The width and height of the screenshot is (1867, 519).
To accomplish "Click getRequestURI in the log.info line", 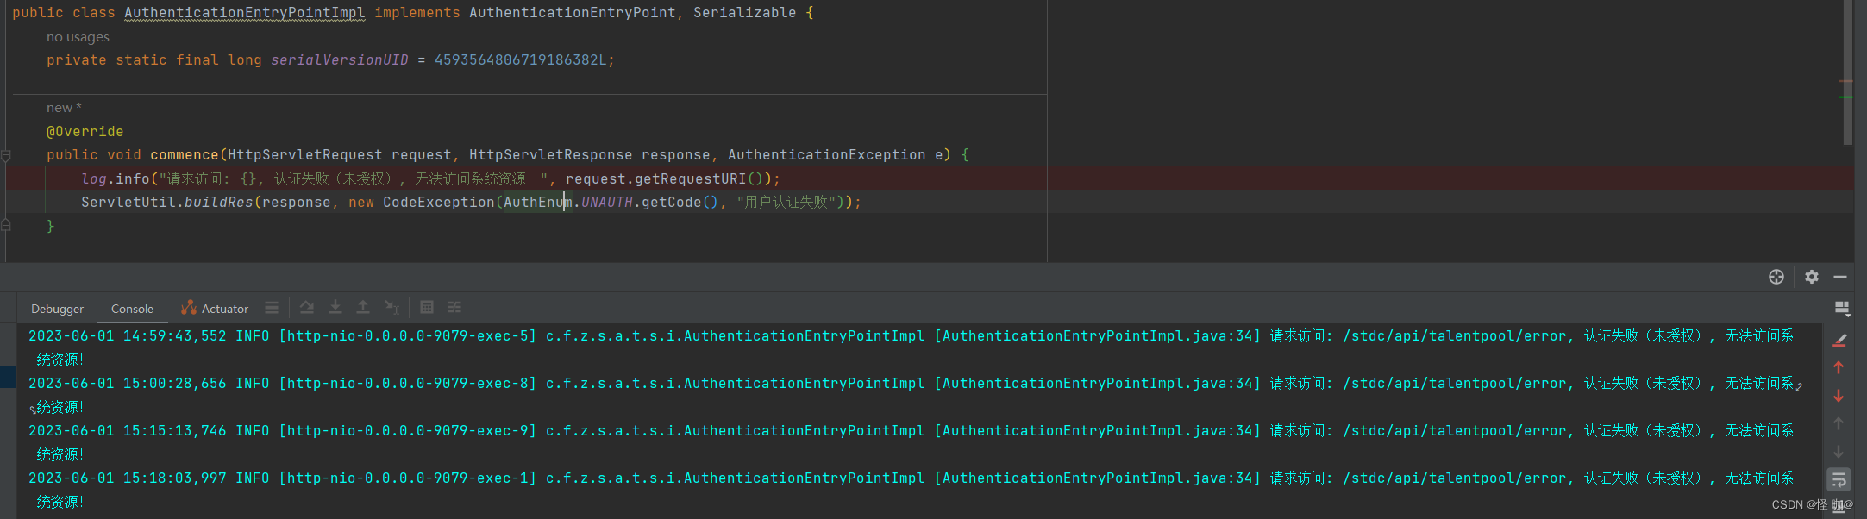I will [x=690, y=179].
